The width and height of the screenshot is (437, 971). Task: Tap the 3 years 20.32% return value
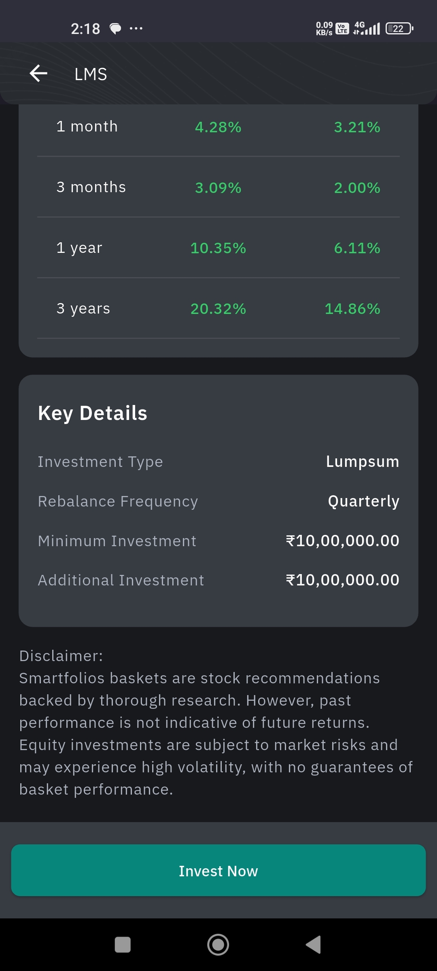tap(218, 309)
